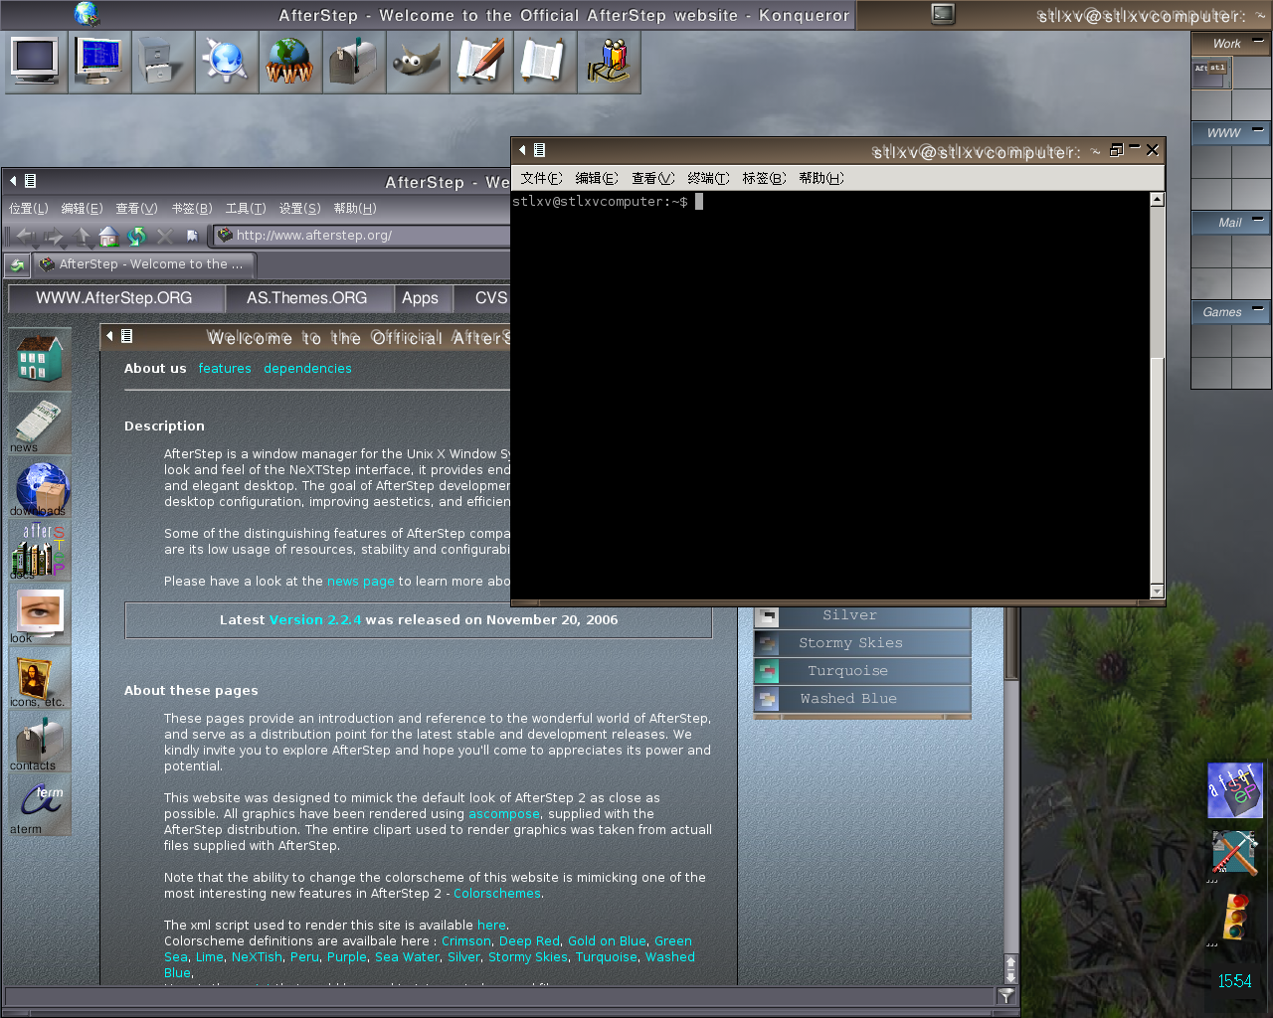Collapse the WWW desk in the pager

click(1258, 130)
